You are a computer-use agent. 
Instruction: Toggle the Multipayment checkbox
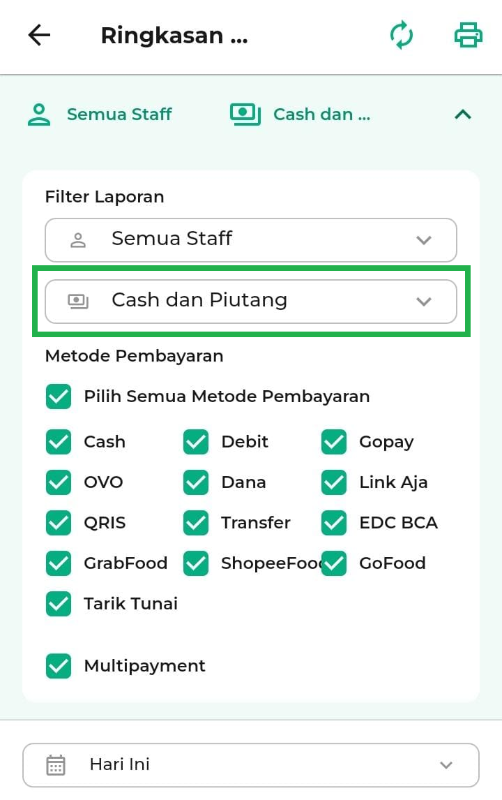(59, 666)
